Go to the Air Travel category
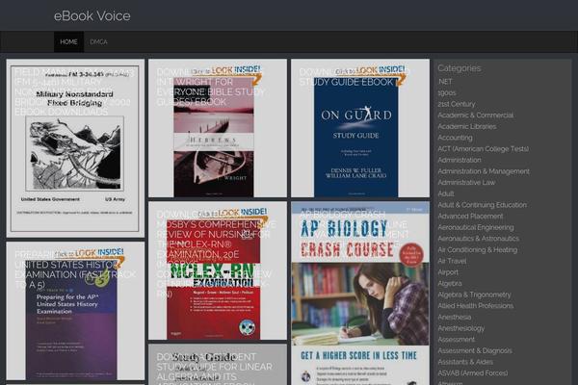578x385 pixels. [452, 261]
